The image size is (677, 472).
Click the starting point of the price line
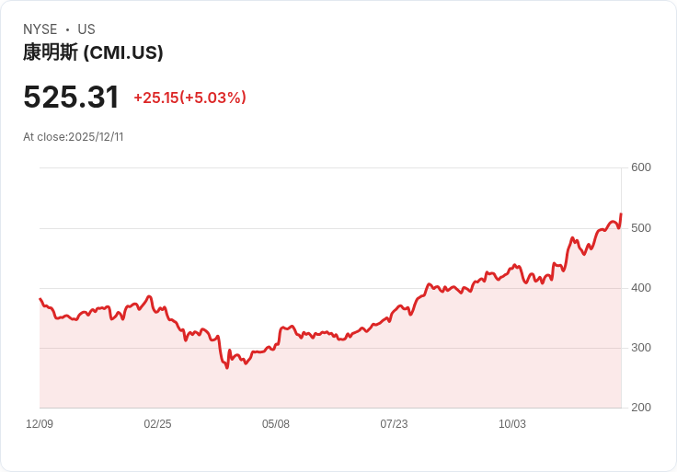(40, 299)
